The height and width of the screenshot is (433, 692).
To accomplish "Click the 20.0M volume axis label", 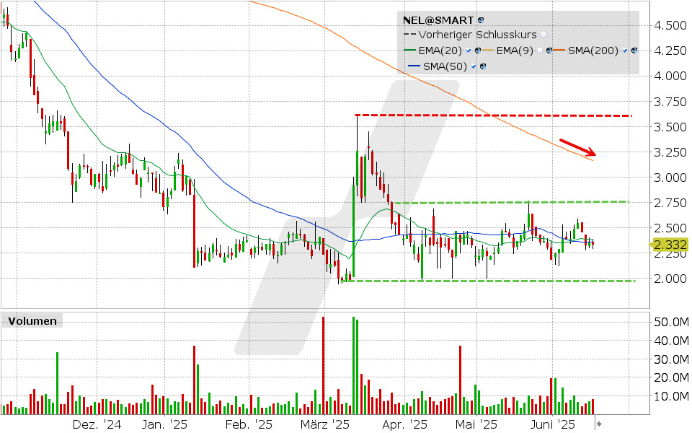I will [671, 377].
